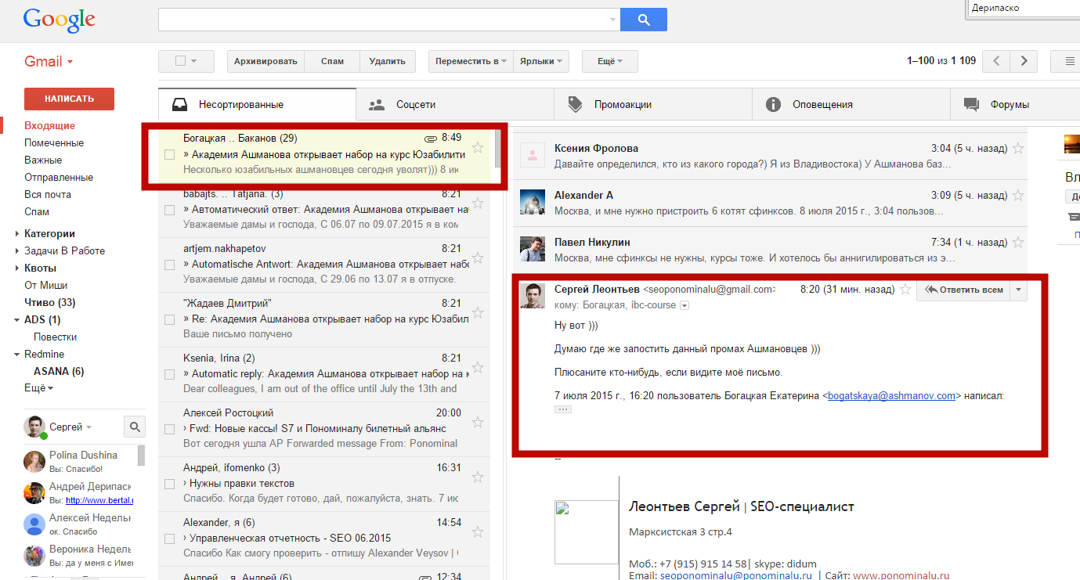Select the Алексей Ростоцкий email checkbox
The image size is (1080, 580).
169,429
